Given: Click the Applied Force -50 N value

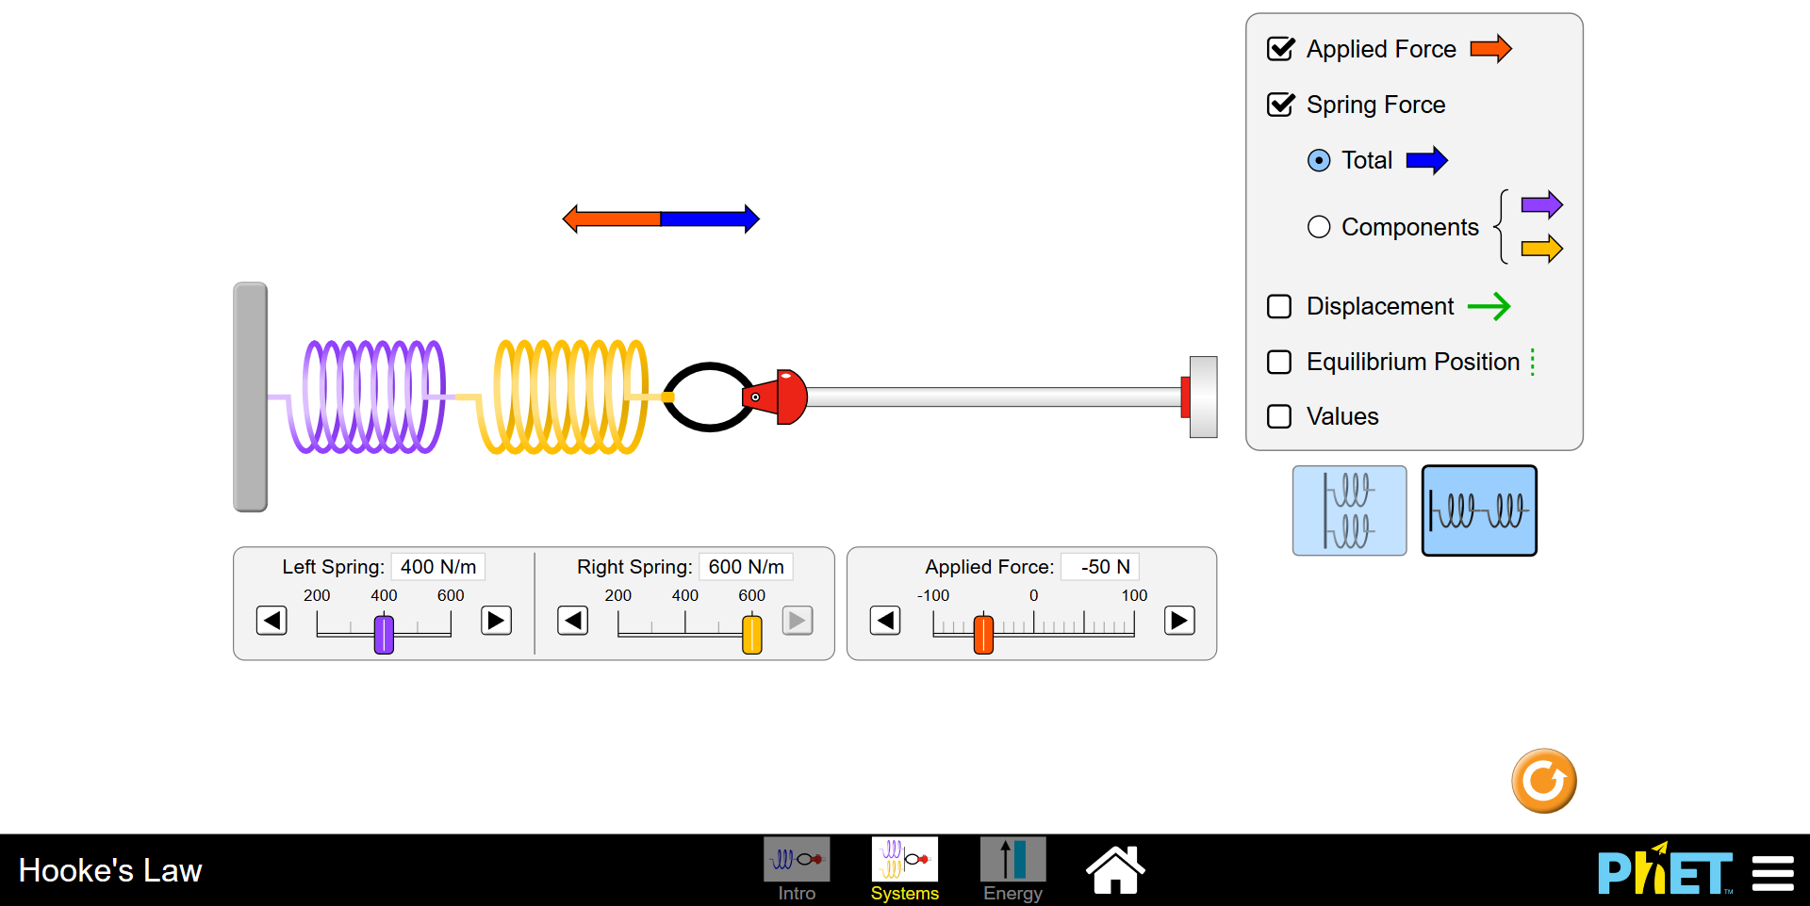Looking at the screenshot, I should pos(1100,567).
